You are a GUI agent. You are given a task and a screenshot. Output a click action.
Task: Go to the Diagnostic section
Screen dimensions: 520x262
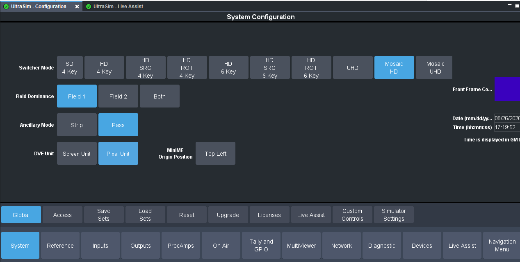click(382, 245)
